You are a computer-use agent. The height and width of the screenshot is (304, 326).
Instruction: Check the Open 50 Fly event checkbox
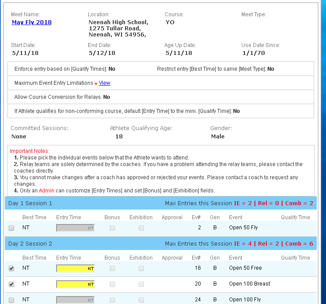(11, 228)
